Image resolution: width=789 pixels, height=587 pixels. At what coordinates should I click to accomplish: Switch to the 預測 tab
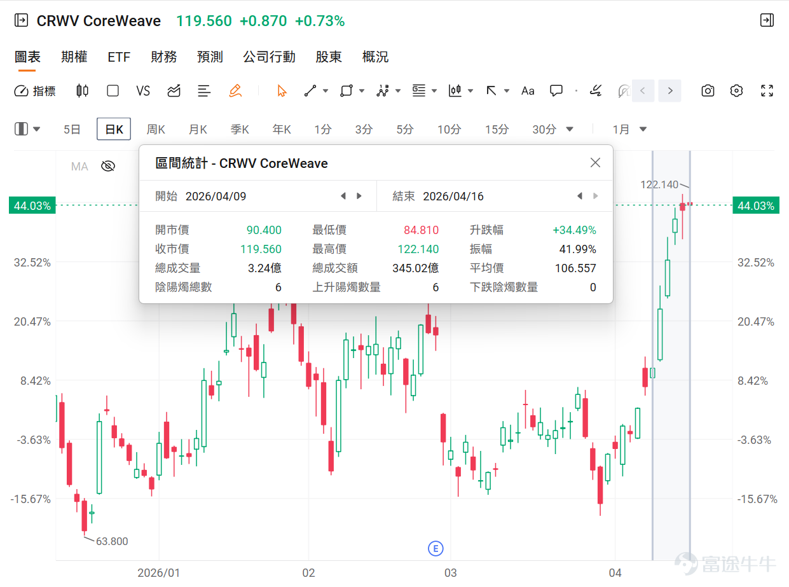coord(210,57)
